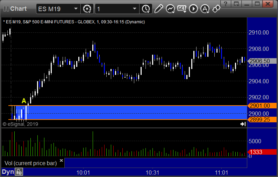Screen dimensions: 278x177
Task: Open the alerts A circle icon
Action: tap(205, 9)
